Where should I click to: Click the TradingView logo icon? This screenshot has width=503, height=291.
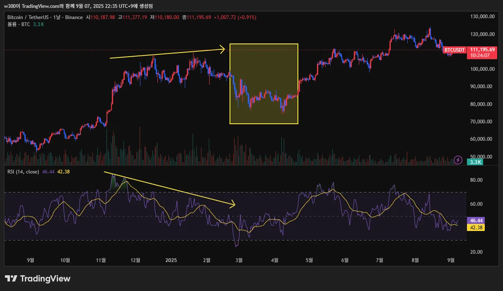[x=11, y=279]
